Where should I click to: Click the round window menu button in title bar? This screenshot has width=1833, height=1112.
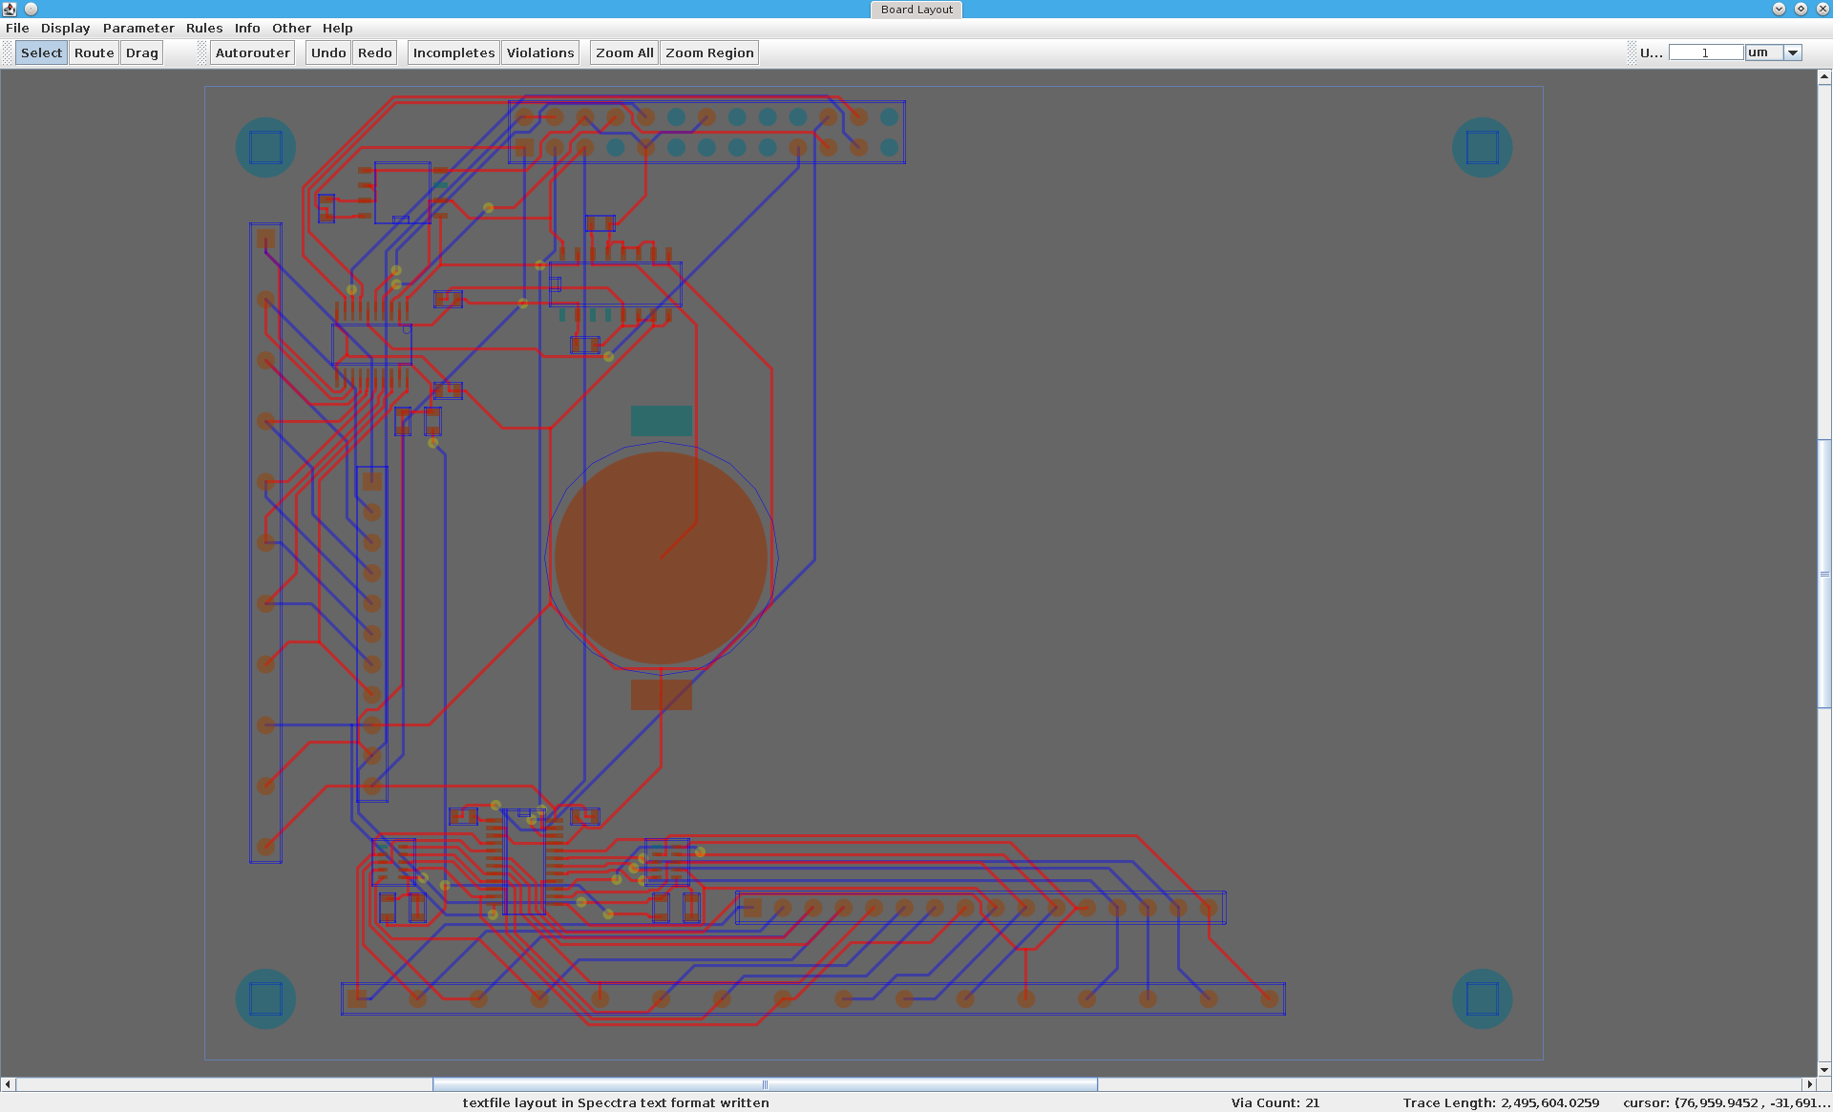pos(31,9)
